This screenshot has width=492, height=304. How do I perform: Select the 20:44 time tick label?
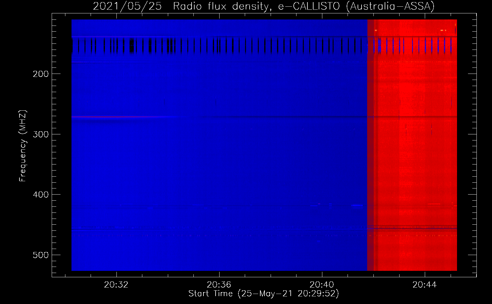[424, 285]
